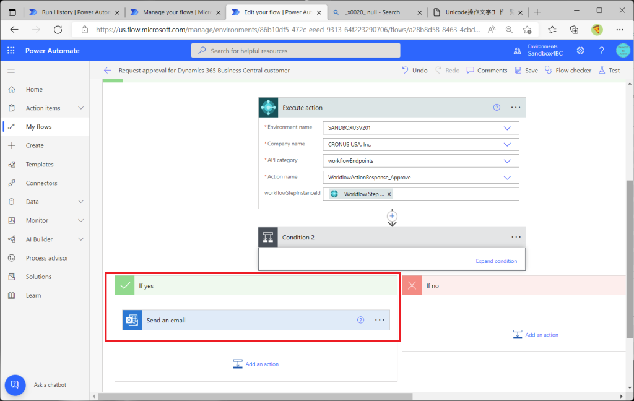
Task: Click the Outlook Send an email icon
Action: click(x=132, y=320)
